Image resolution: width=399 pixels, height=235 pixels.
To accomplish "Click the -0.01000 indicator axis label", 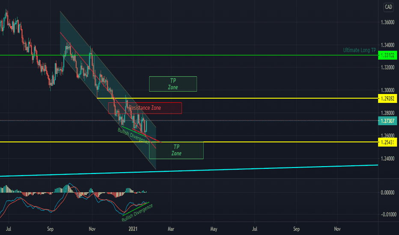I will coord(388,214).
